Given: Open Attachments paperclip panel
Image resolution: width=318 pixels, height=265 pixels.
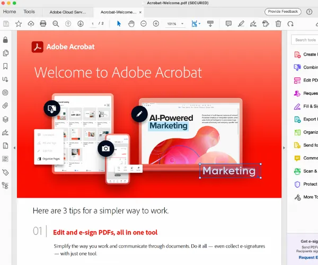Looking at the screenshot, I should [5, 105].
